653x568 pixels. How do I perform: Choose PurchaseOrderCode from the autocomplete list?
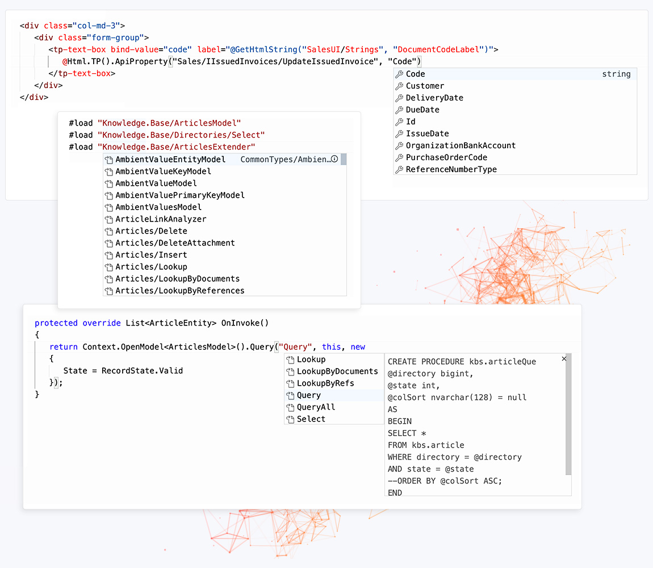[x=446, y=158]
